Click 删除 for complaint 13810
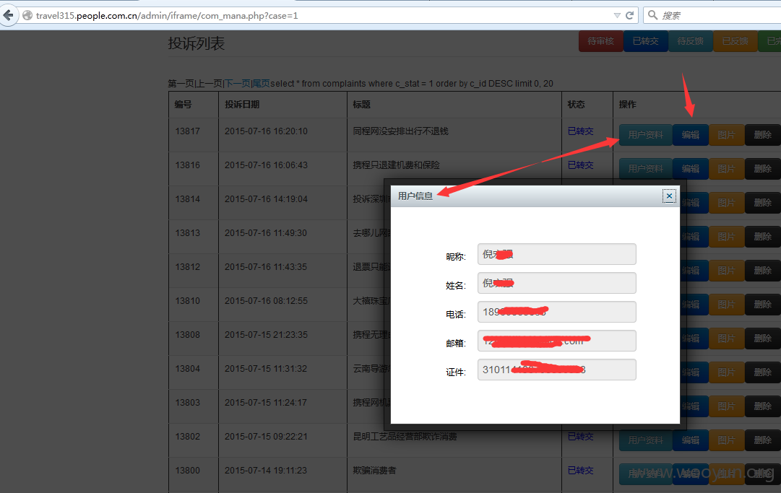The image size is (781, 493). point(762,304)
